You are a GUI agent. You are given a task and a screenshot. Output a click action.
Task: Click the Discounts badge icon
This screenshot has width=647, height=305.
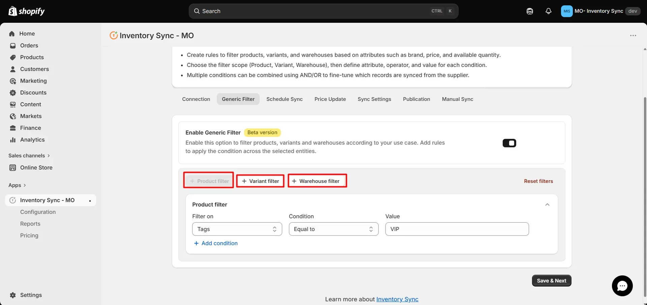(x=13, y=92)
